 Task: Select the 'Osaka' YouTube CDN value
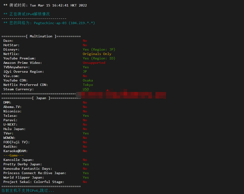[x=88, y=80]
